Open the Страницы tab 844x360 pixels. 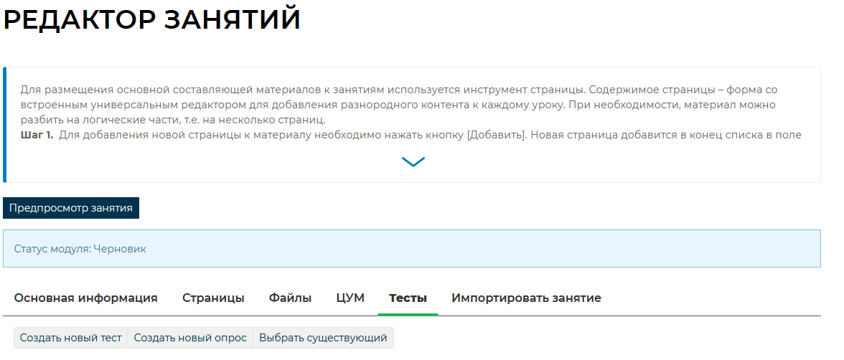[213, 298]
